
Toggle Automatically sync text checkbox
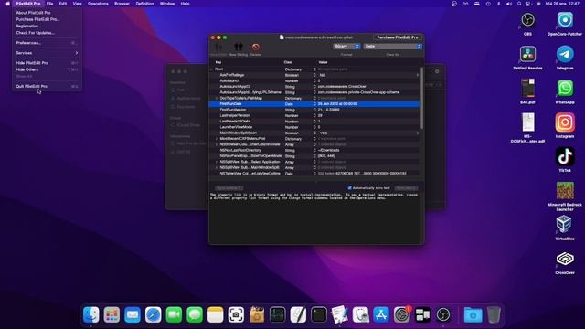click(349, 188)
